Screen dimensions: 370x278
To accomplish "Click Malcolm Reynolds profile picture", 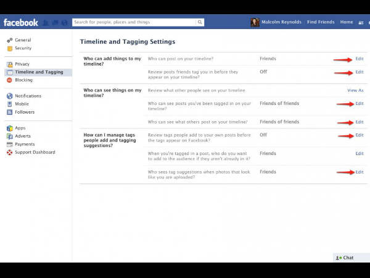I will click(x=255, y=22).
